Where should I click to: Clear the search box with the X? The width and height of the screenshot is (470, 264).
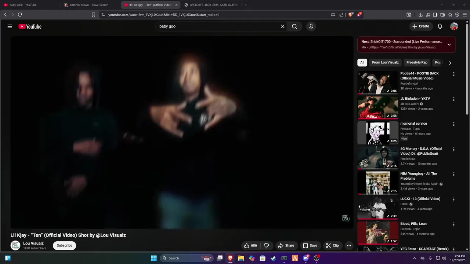[x=283, y=26]
